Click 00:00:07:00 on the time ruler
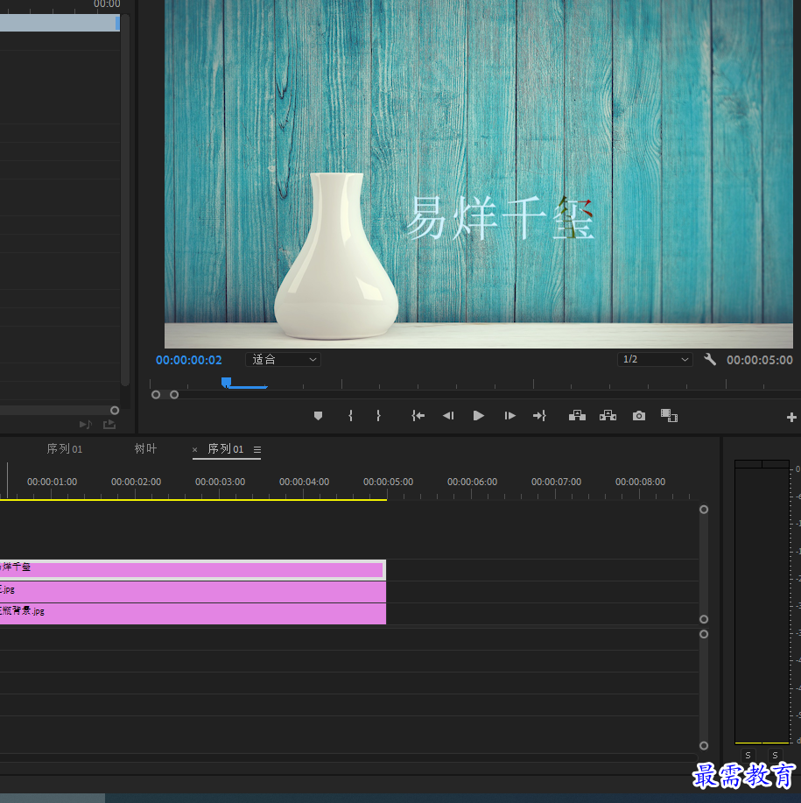 click(x=557, y=482)
